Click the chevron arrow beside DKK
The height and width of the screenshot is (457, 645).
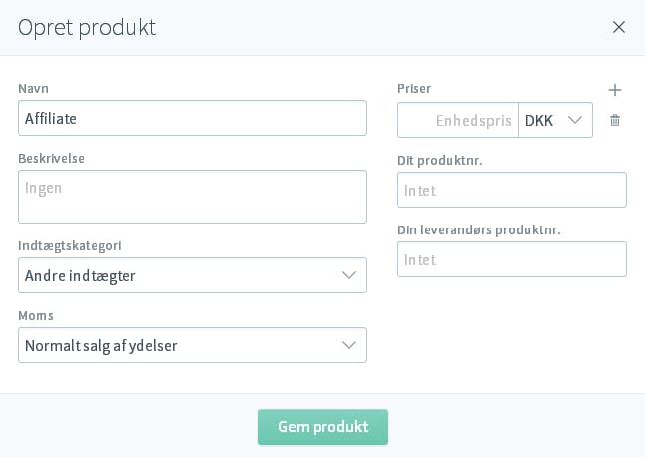click(x=575, y=120)
